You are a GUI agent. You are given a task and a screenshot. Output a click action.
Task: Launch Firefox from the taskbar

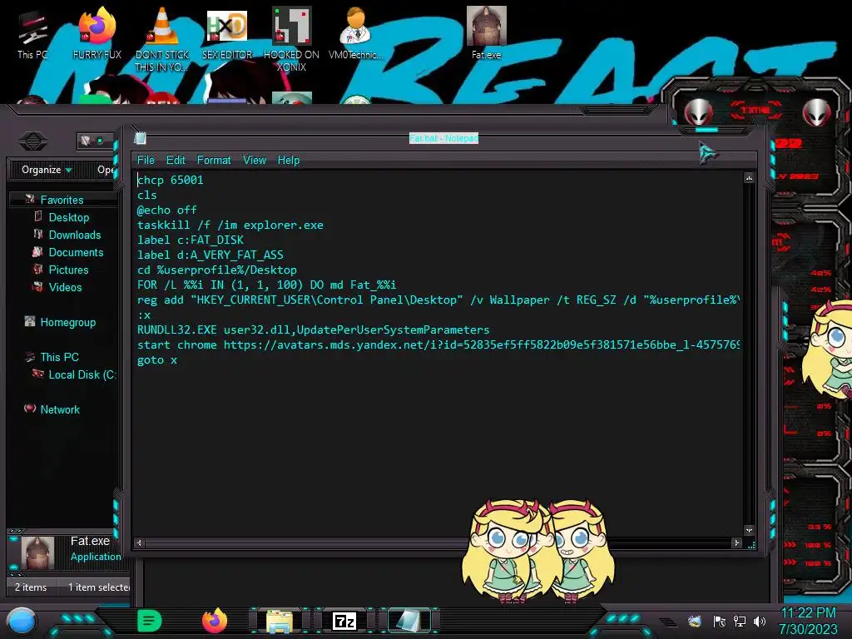click(x=215, y=621)
